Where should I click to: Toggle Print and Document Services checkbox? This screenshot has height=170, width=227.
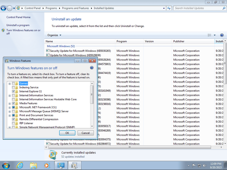coord(13,115)
